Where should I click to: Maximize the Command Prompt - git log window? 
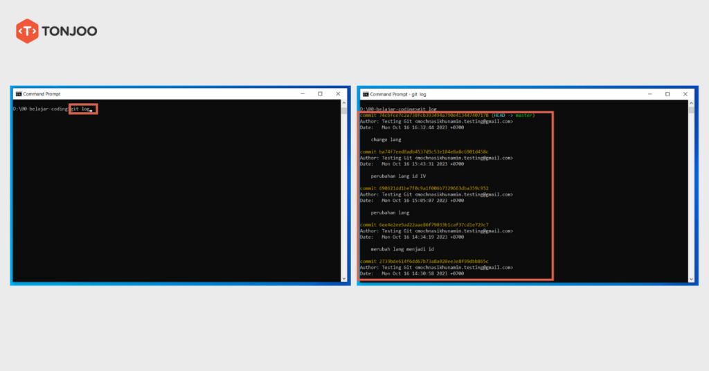[x=667, y=93]
